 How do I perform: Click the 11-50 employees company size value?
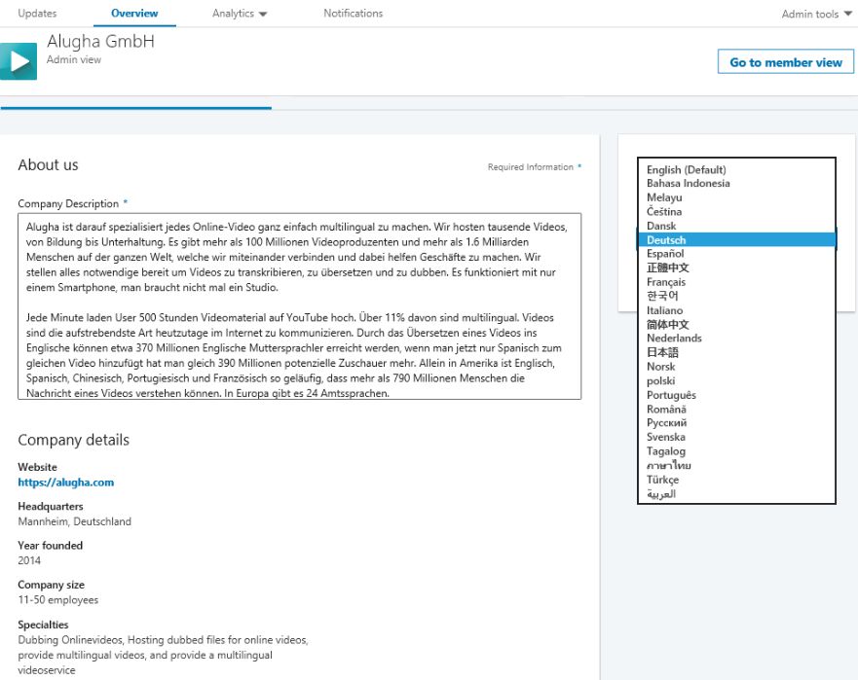pos(58,599)
